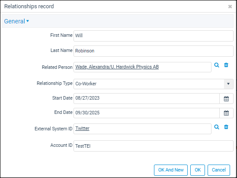Image resolution: width=237 pixels, height=178 pixels.
Task: Open the Start Date calendar picker
Action: click(226, 99)
